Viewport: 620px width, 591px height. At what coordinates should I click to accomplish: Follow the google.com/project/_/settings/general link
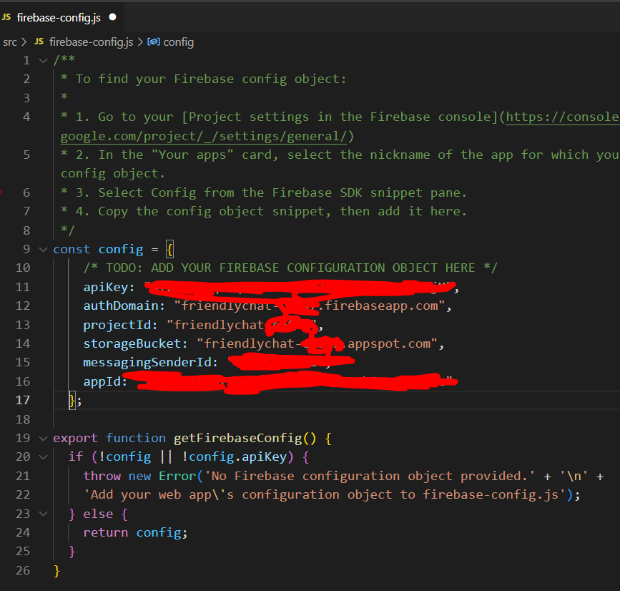click(x=204, y=136)
